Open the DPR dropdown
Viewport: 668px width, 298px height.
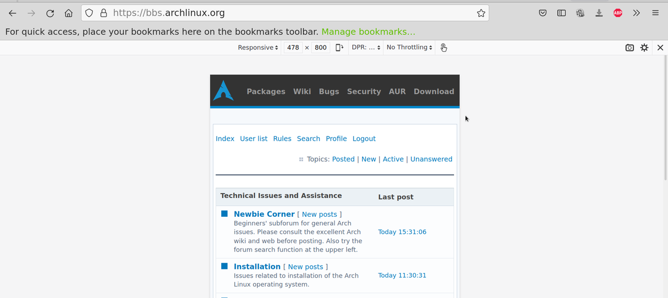point(366,47)
